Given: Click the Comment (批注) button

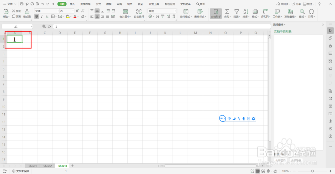Looking at the screenshot, I should [x=309, y=4].
